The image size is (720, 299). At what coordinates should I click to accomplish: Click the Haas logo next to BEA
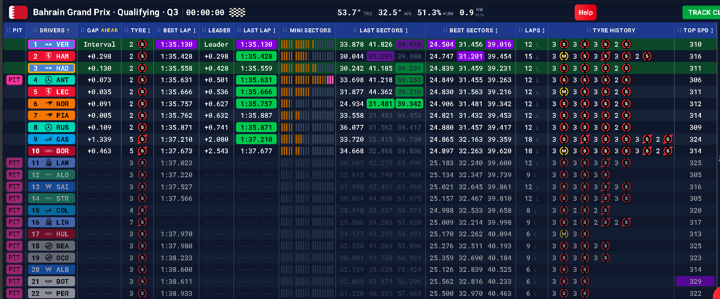coord(48,246)
